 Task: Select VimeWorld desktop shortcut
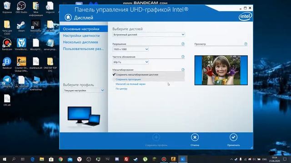21,44
